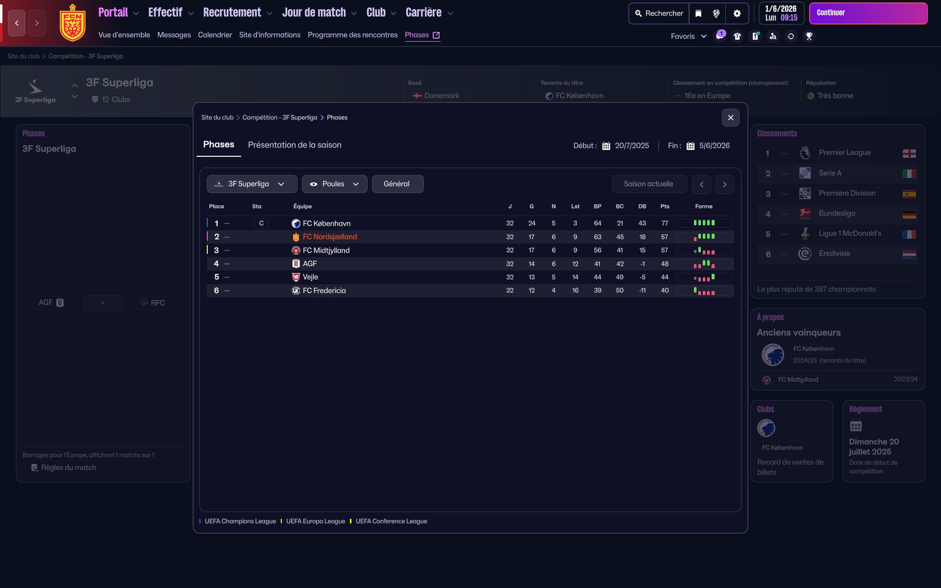
Task: Click the squad shirt shortcut icon
Action: point(737,36)
